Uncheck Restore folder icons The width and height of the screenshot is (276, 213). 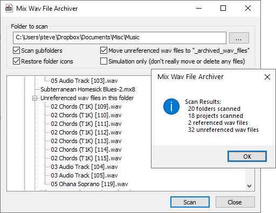coord(16,61)
